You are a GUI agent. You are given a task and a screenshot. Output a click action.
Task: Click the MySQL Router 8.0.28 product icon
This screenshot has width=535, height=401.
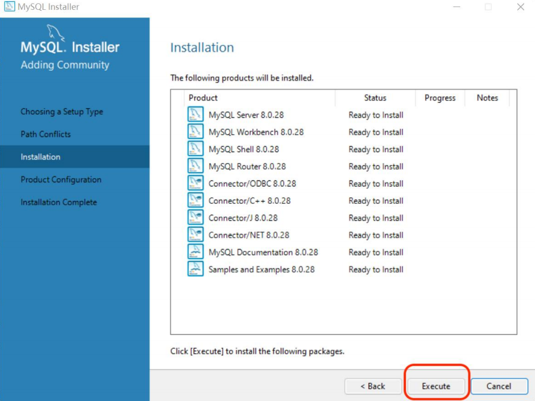click(x=196, y=166)
